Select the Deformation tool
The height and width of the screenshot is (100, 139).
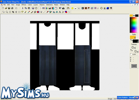(10, 12)
